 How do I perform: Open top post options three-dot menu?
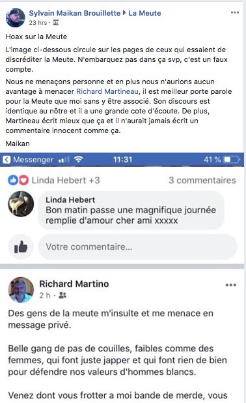click(235, 12)
